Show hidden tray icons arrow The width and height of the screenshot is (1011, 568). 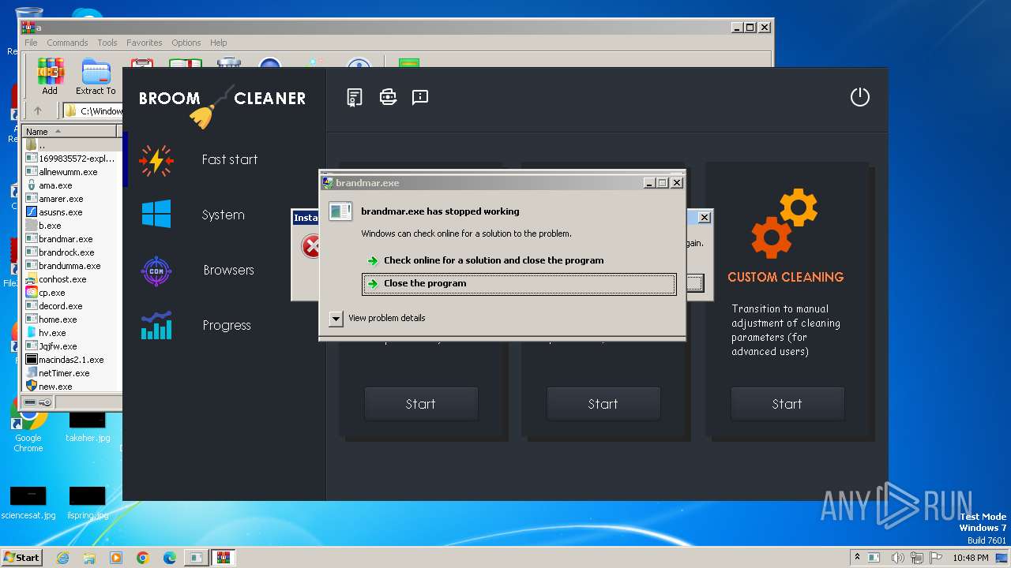coord(857,558)
